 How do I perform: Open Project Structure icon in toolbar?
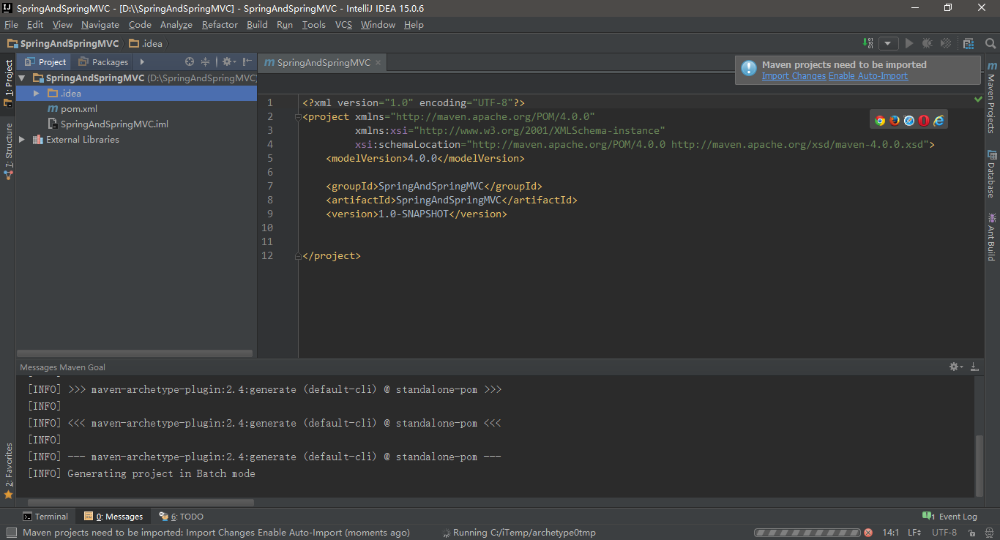pyautogui.click(x=969, y=44)
